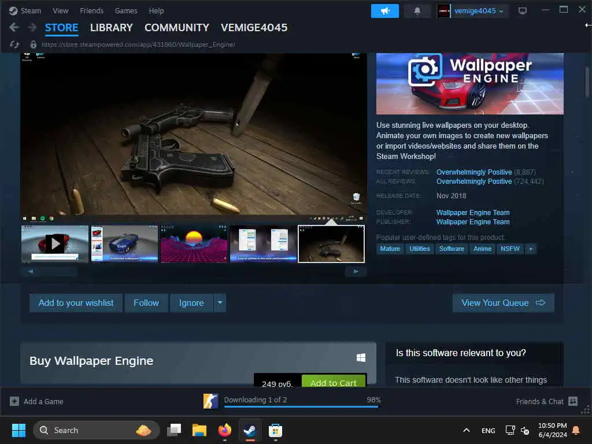Viewport: 592px width, 444px height.
Task: Expand the vemige4045 account dropdown
Action: pyautogui.click(x=501, y=12)
